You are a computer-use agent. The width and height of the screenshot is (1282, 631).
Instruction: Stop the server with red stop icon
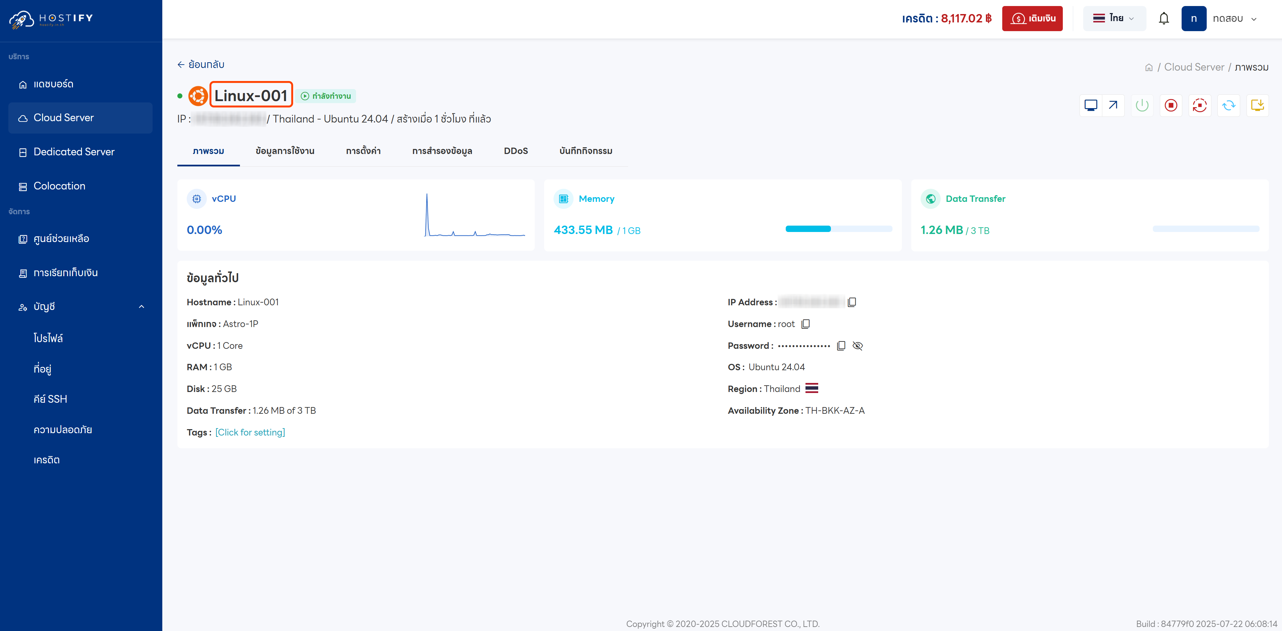1171,105
